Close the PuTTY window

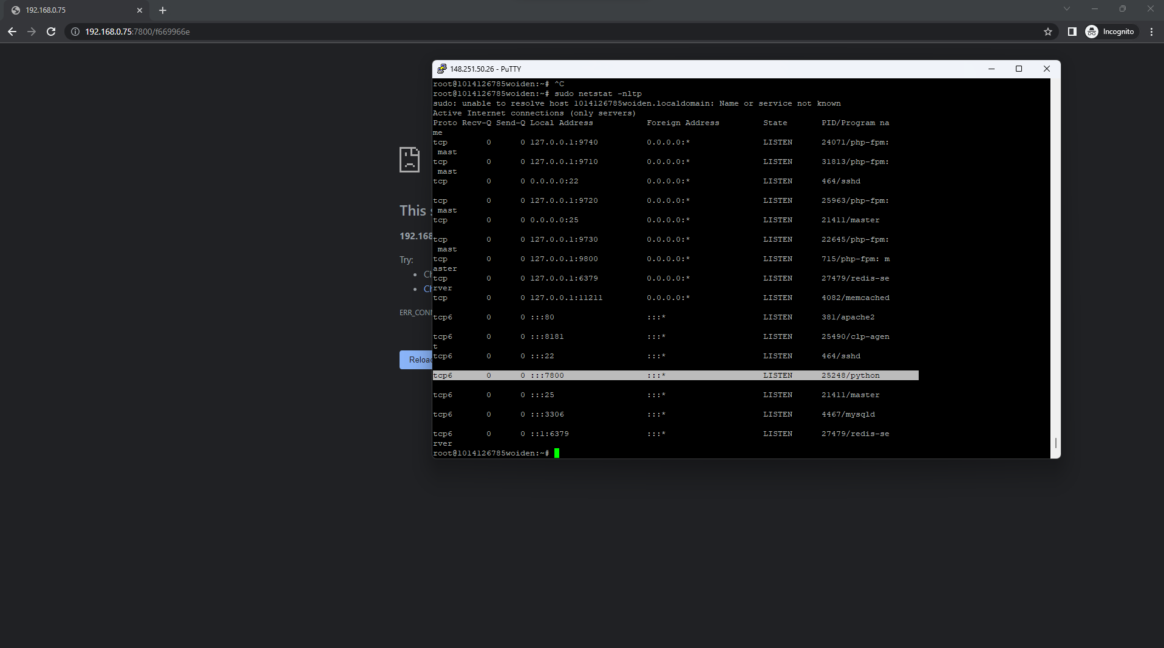click(1047, 69)
